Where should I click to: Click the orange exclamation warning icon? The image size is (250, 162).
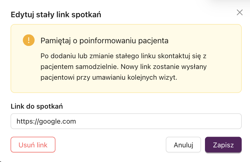pos(29,40)
